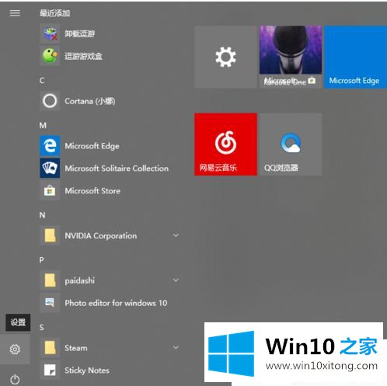Select Microsoft Store label in list
The width and height of the screenshot is (387, 386).
pos(92,191)
